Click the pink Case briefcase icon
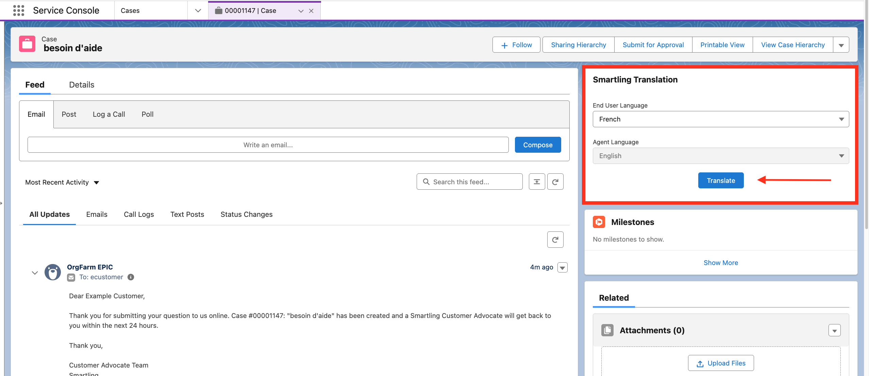 point(27,44)
